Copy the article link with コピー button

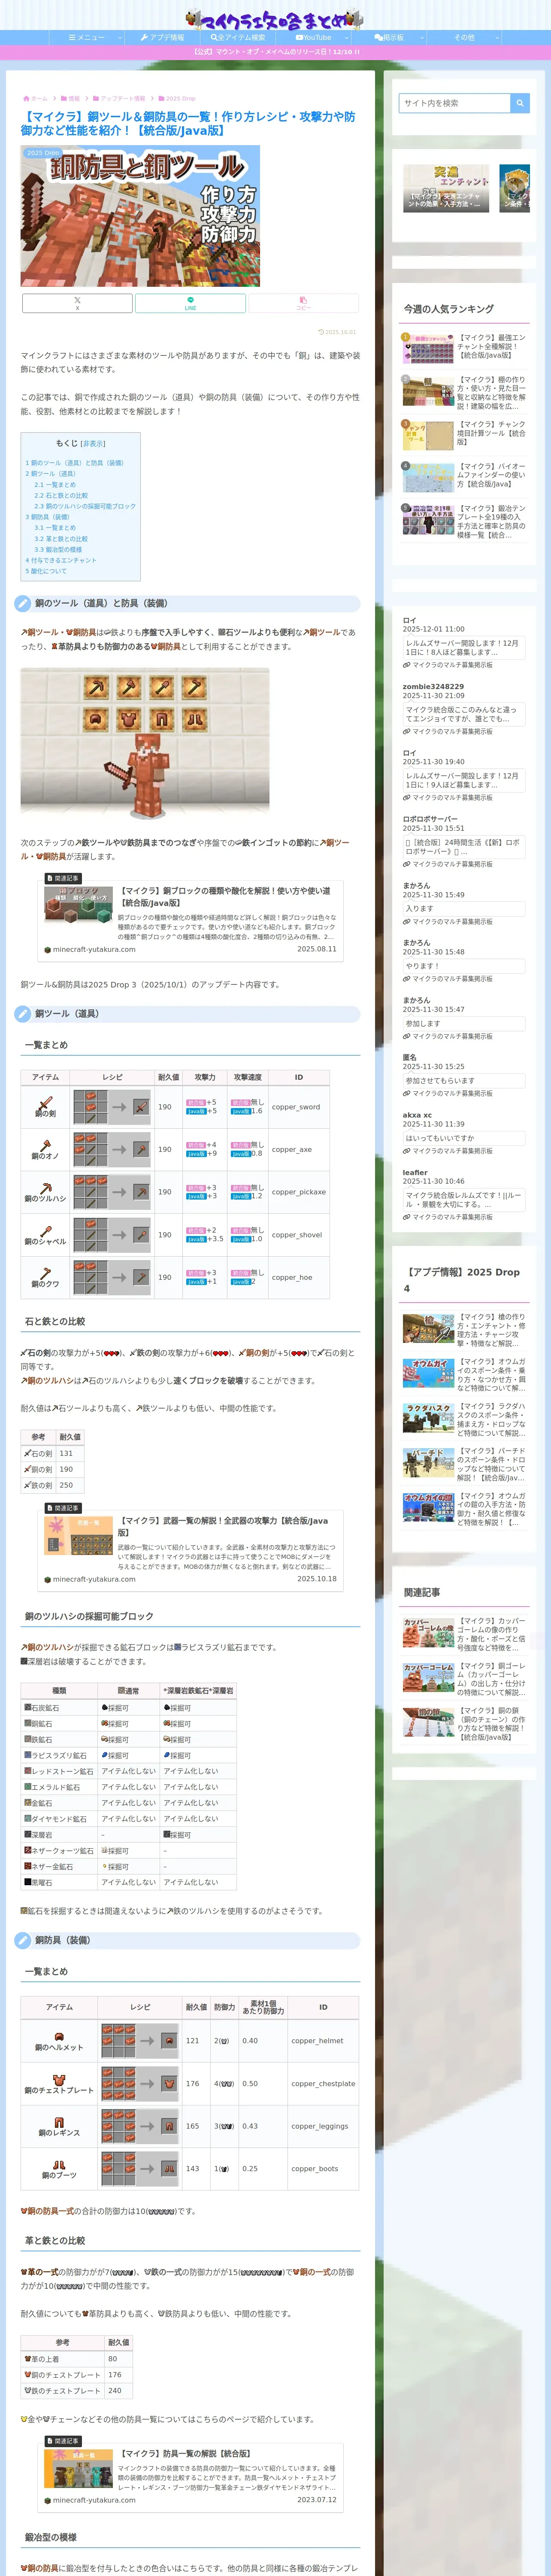[303, 303]
